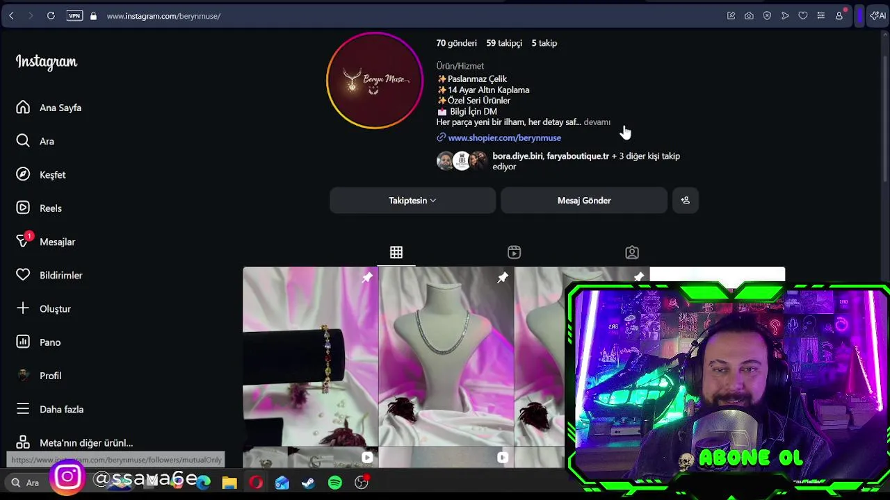
Task: Go back with browser back arrow
Action: point(11,15)
